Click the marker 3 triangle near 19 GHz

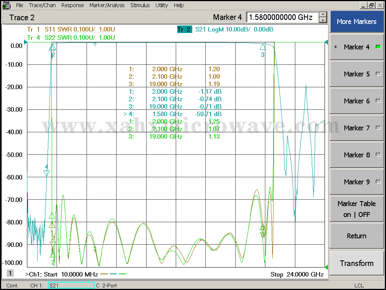point(263,47)
